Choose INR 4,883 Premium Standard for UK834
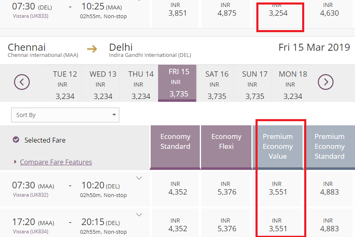 (x=329, y=225)
